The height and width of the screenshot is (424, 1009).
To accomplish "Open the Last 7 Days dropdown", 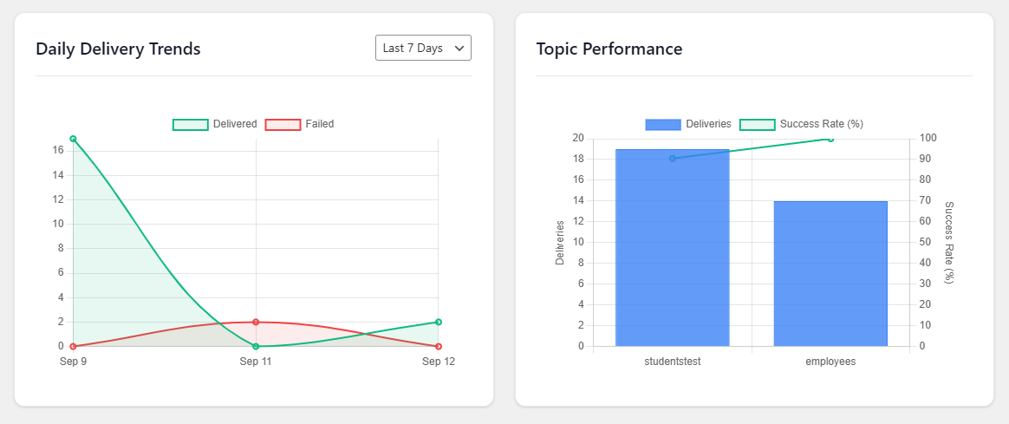I will [423, 48].
